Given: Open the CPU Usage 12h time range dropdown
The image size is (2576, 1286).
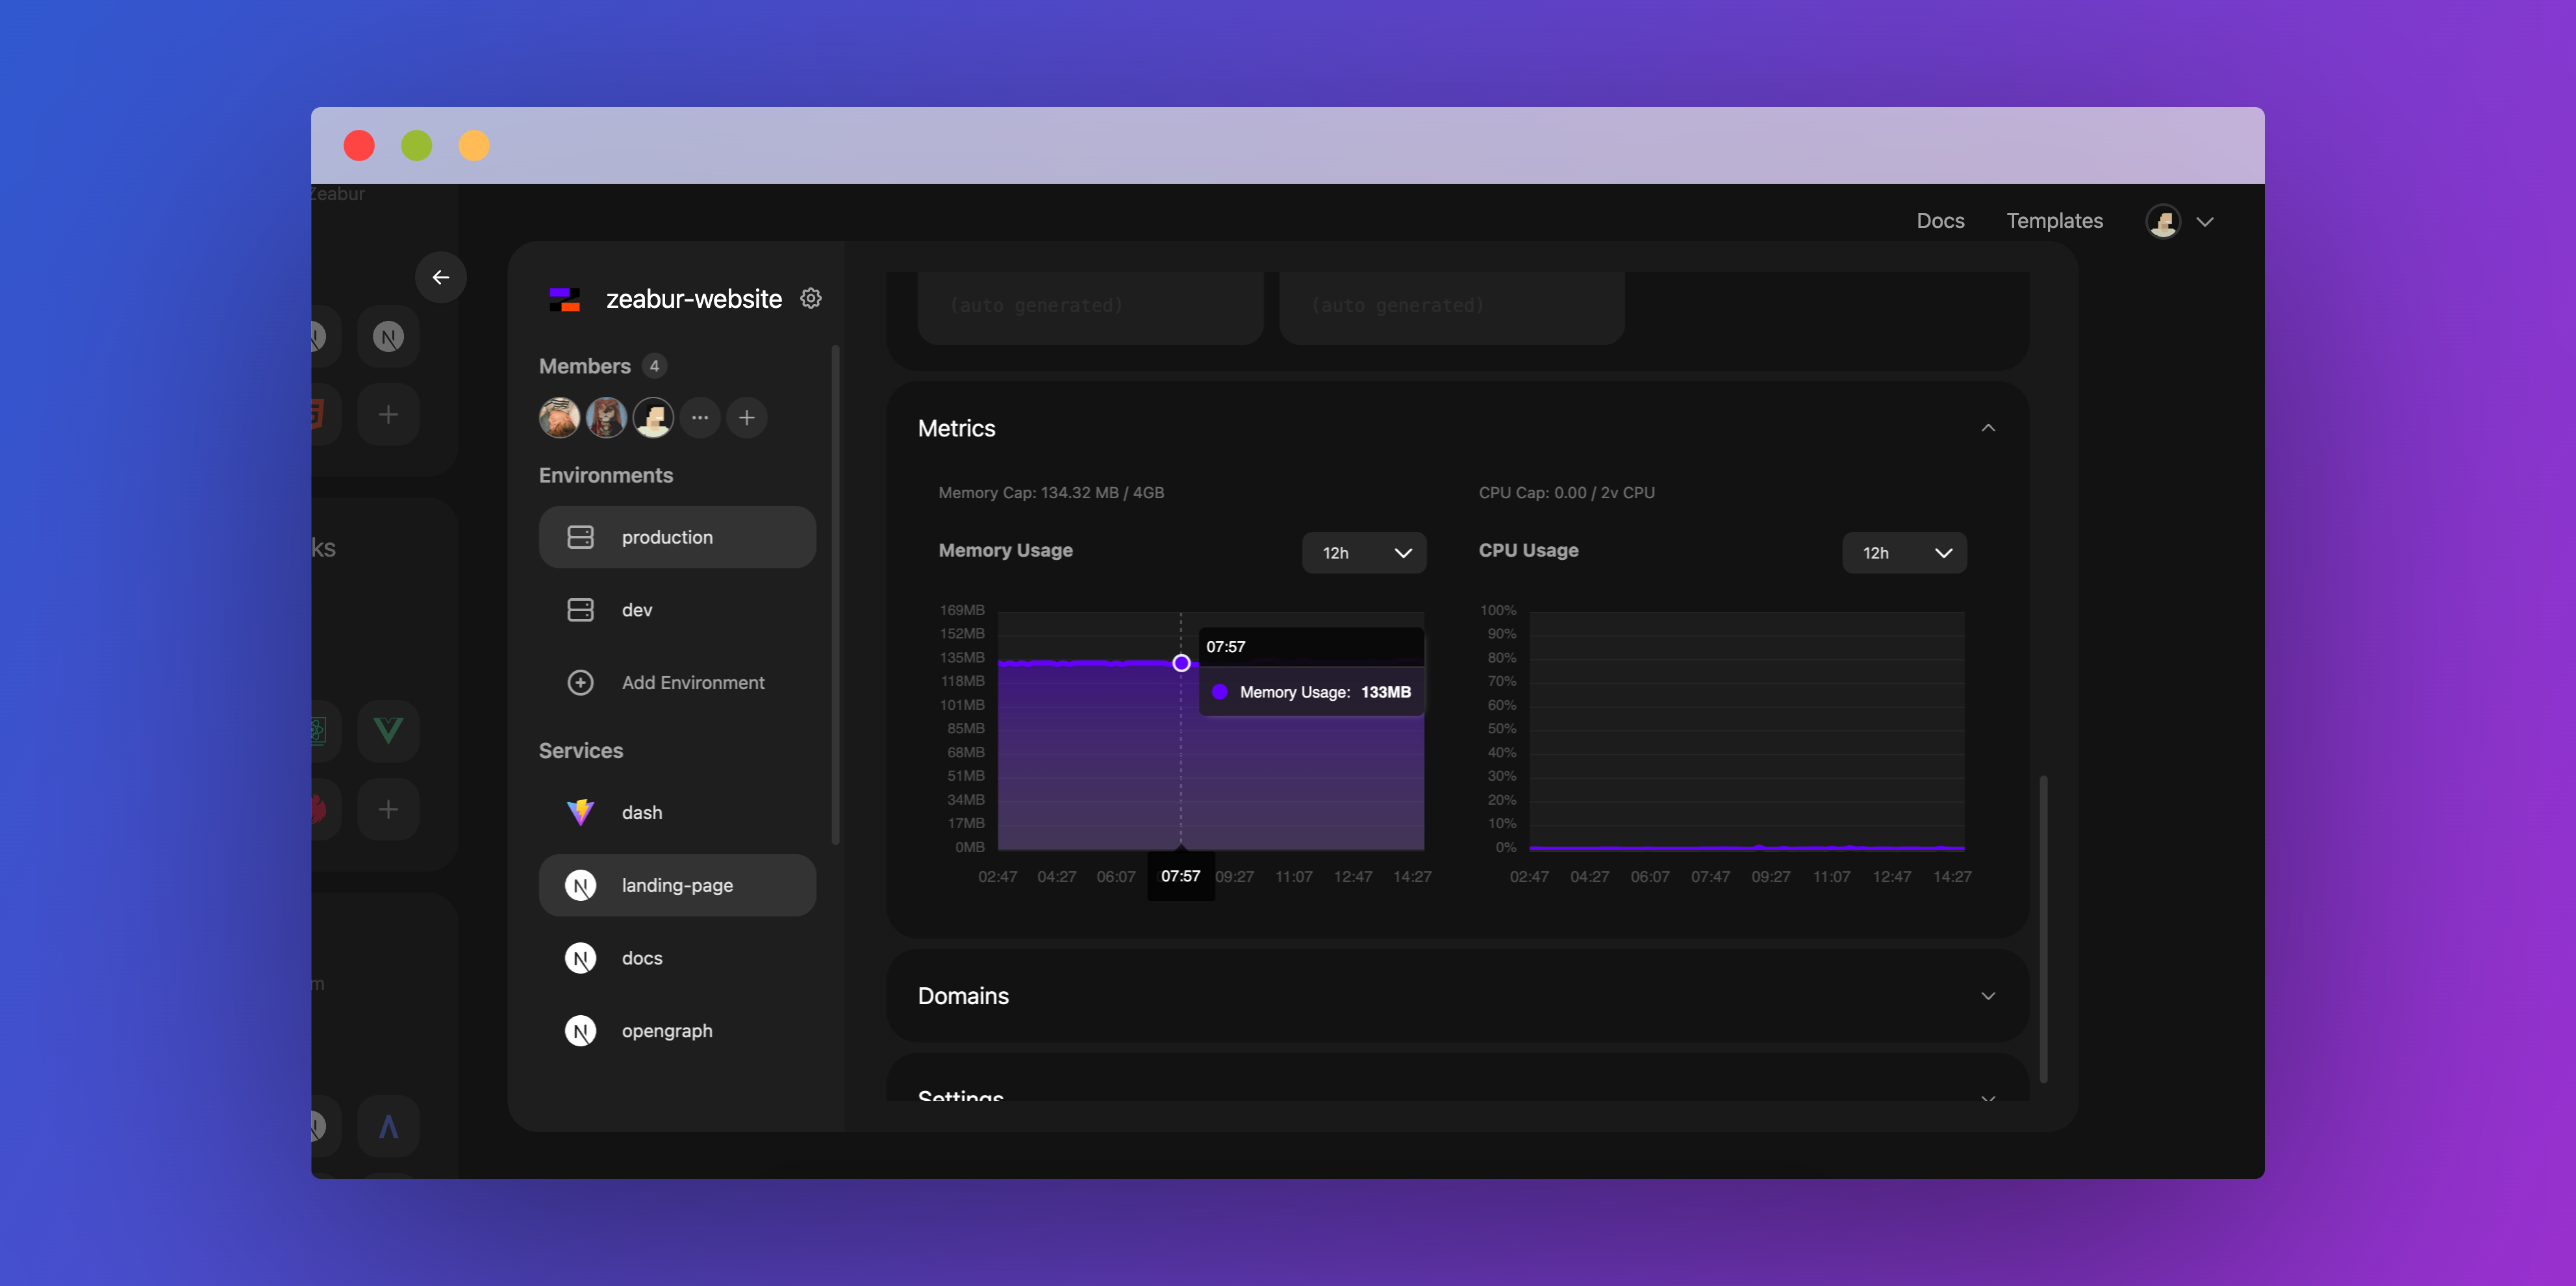Looking at the screenshot, I should tap(1904, 552).
